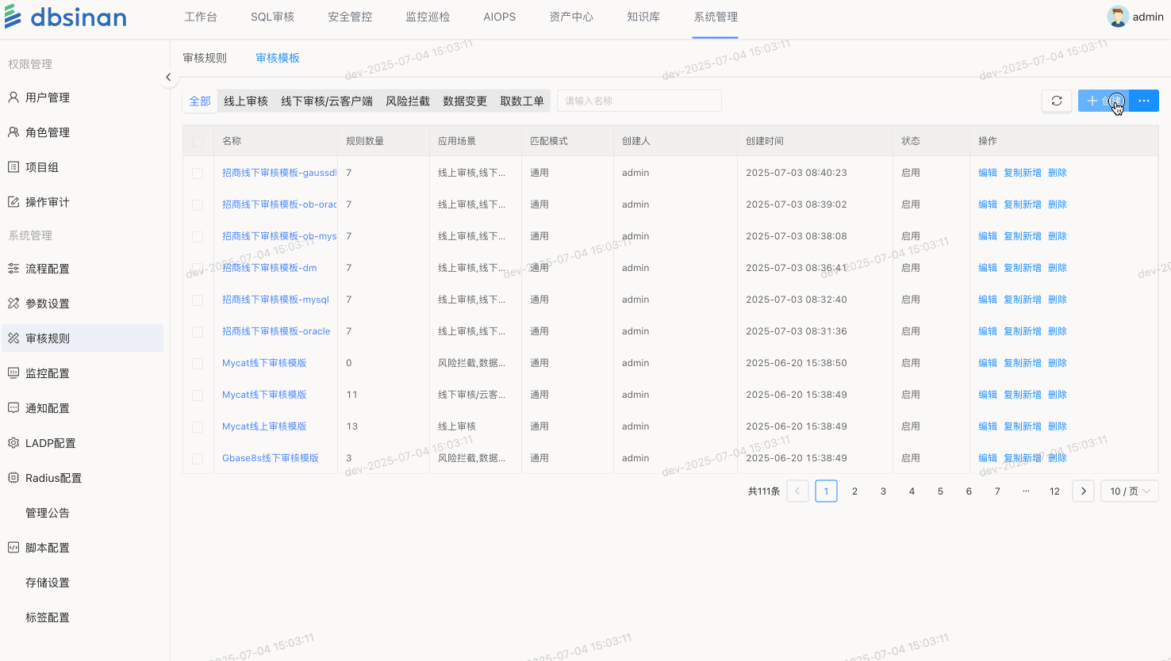Select checkbox for 招商线下审核模板-mysql row

coord(198,300)
